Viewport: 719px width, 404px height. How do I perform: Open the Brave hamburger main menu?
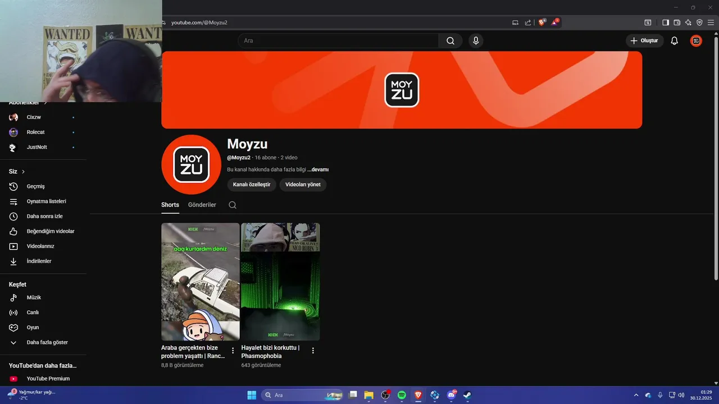point(711,22)
